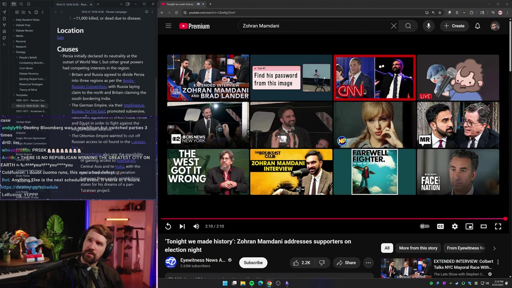Search YouTube with your voice
This screenshot has height=288, width=512.
pyautogui.click(x=428, y=26)
